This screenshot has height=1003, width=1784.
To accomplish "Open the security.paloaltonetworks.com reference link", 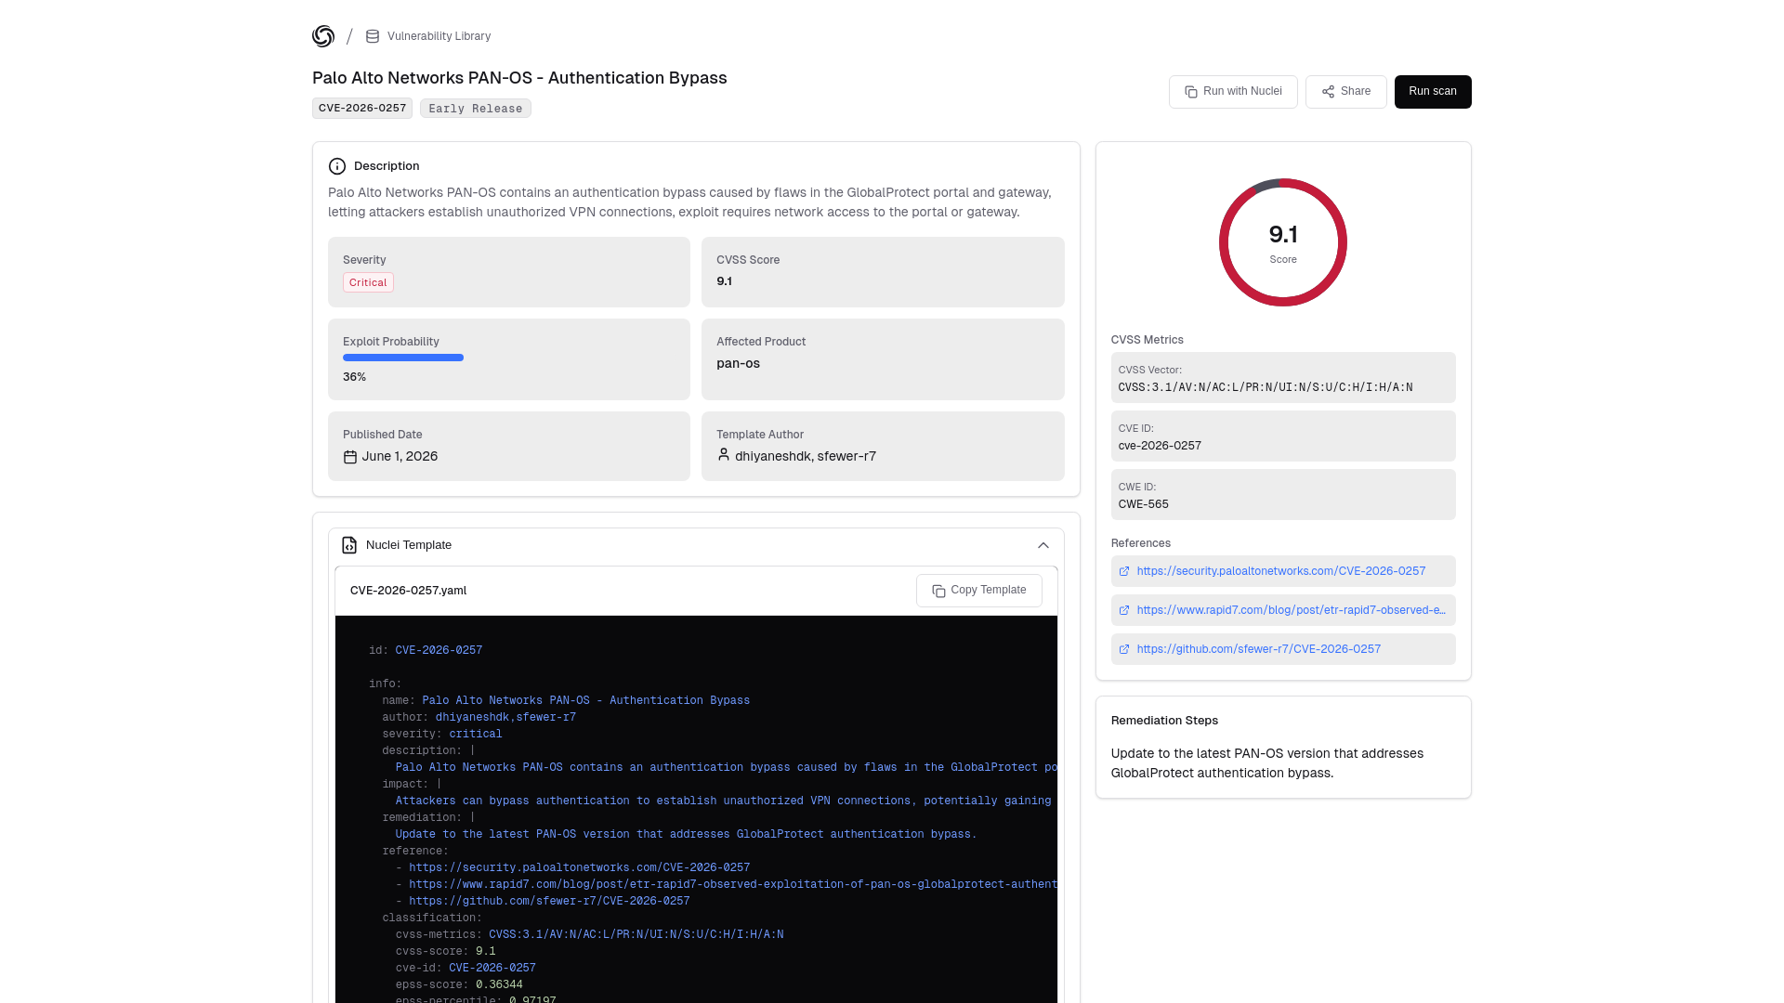I will [1280, 571].
